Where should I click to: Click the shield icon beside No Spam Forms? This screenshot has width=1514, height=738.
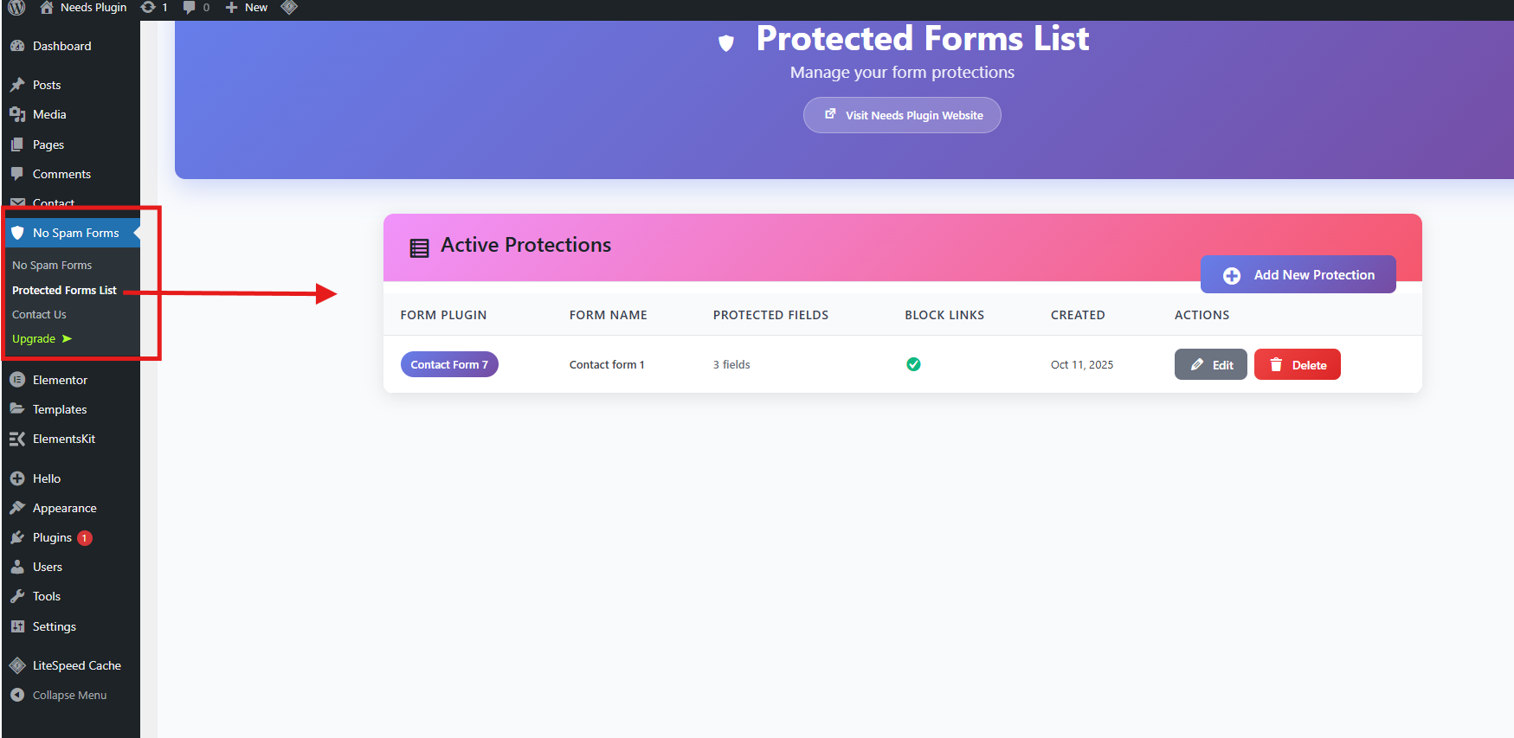coord(17,233)
